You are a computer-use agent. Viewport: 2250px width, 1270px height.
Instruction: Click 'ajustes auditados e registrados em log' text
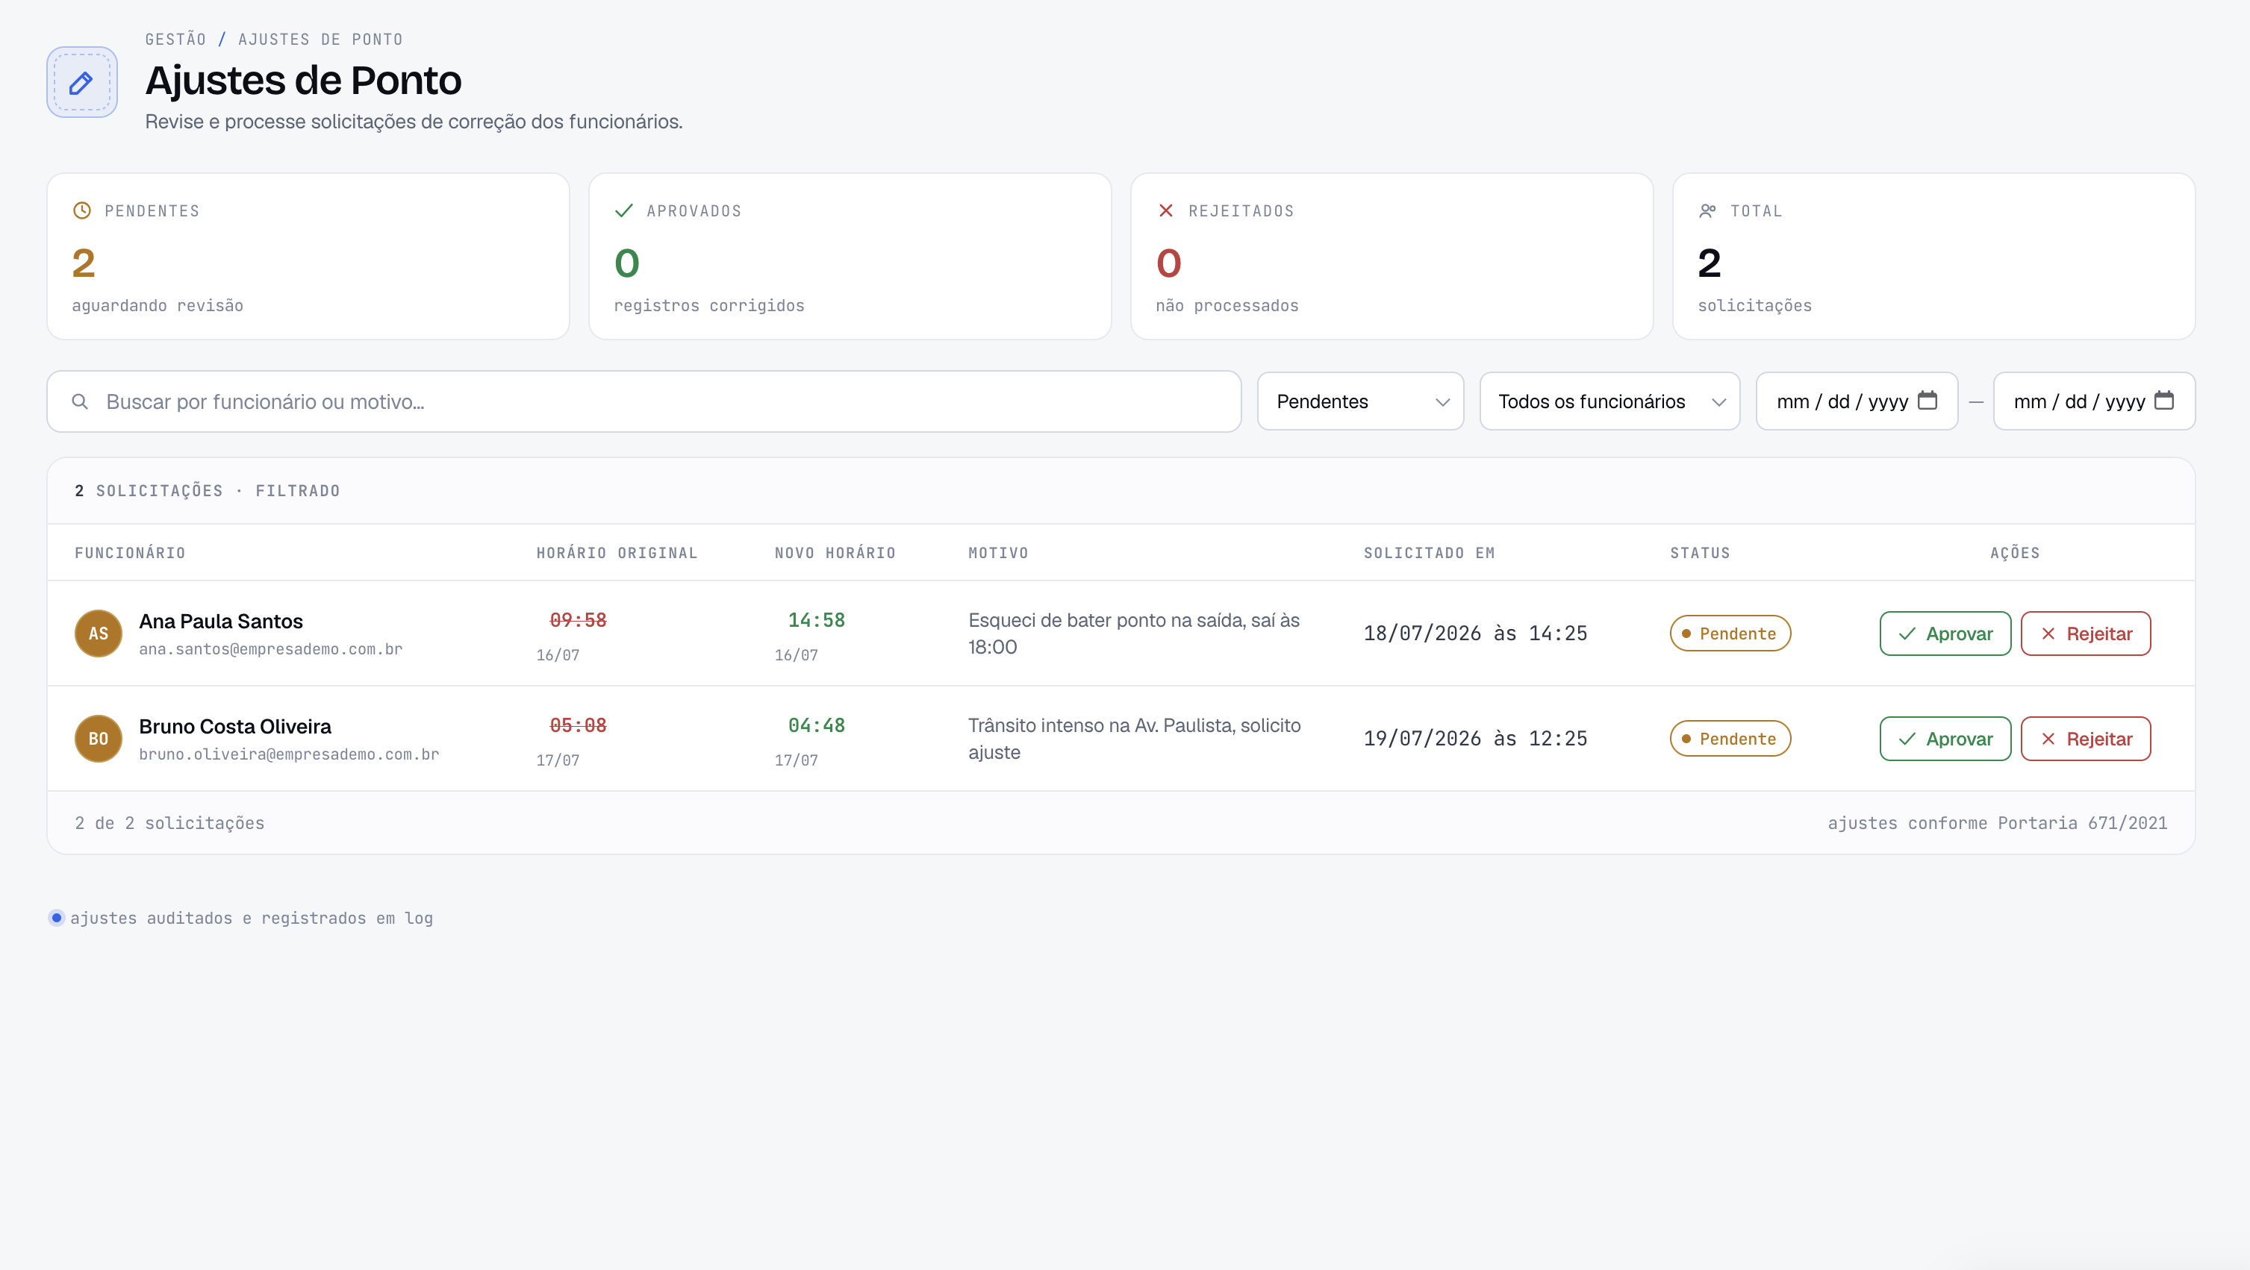tap(252, 919)
